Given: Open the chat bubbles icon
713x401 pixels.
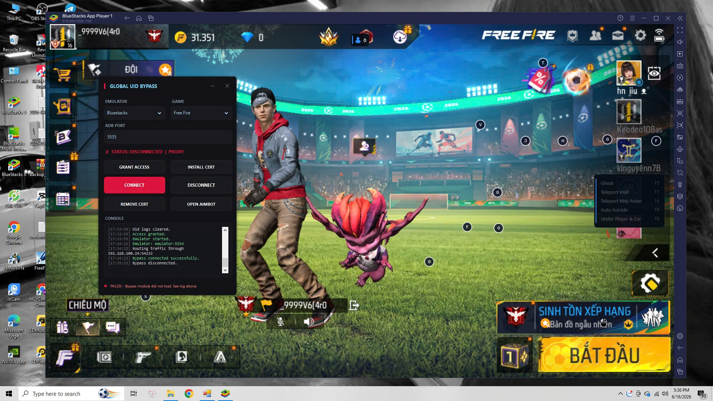Looking at the screenshot, I should 113,327.
